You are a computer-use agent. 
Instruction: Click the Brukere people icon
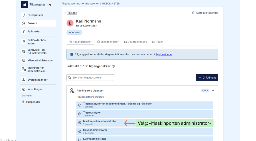pos(24,23)
